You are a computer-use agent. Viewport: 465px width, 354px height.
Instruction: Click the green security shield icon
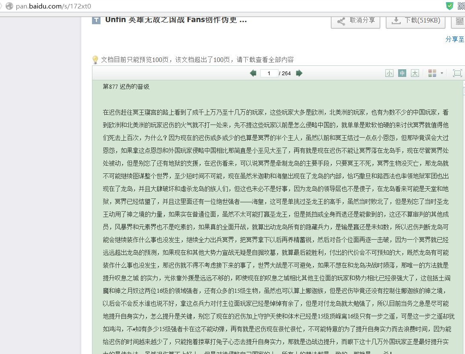pyautogui.click(x=450, y=6)
